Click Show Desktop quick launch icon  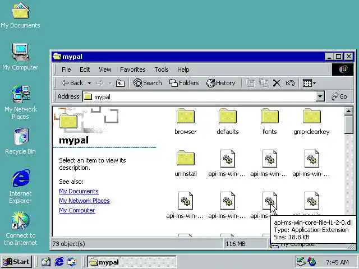click(x=45, y=262)
